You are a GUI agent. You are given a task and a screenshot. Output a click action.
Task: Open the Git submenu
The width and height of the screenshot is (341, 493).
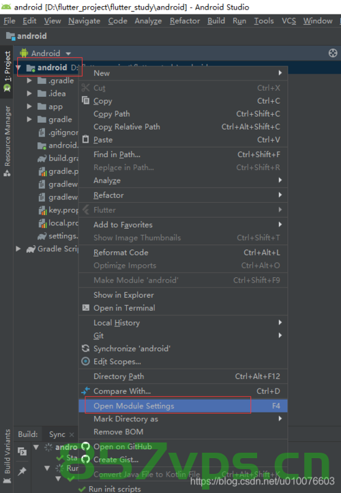click(183, 336)
